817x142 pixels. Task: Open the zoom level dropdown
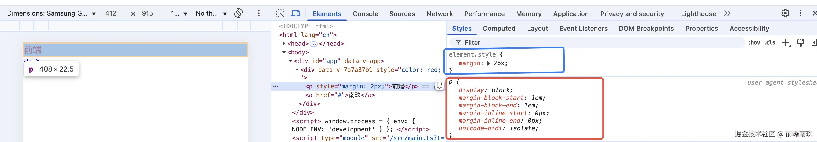[x=179, y=13]
